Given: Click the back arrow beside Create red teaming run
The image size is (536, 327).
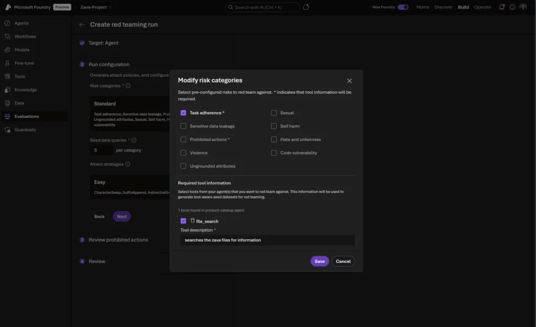Looking at the screenshot, I should (82, 25).
